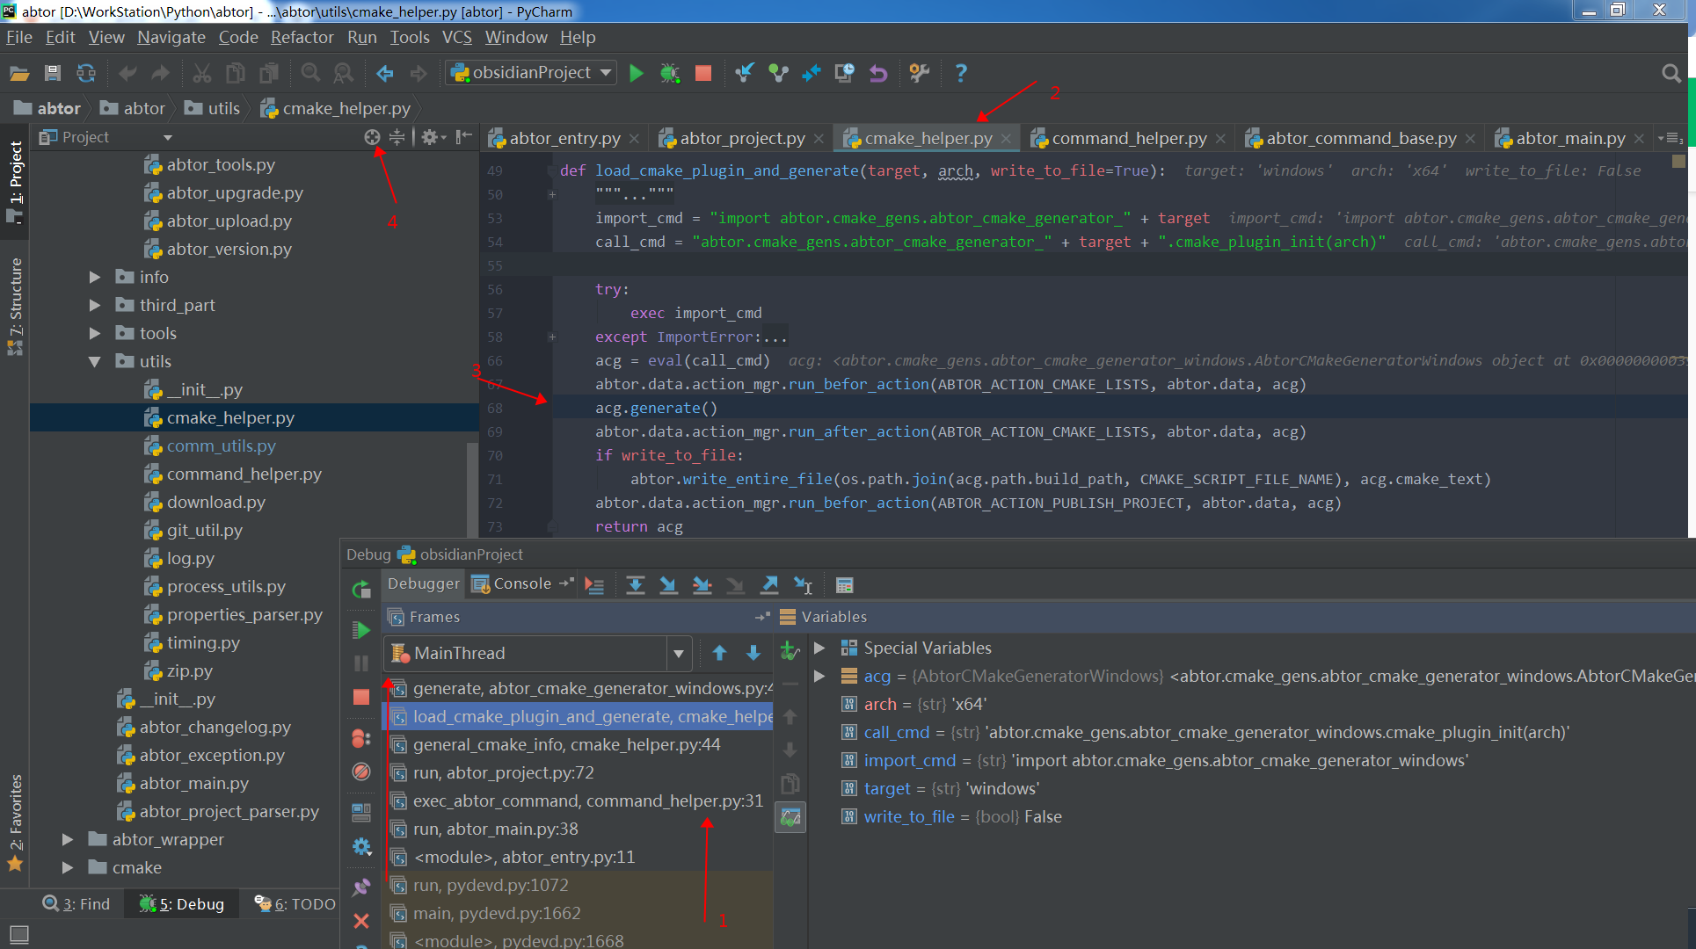Toggle the 7: Structure tool window button
This screenshot has width=1696, height=949.
(15, 305)
